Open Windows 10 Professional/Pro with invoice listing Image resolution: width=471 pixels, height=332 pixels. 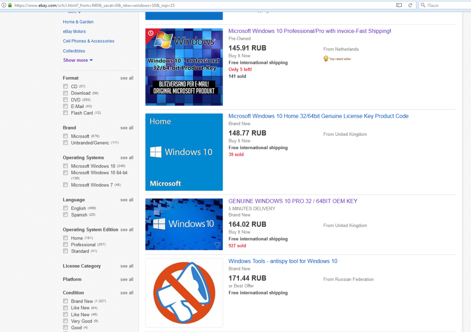tap(310, 31)
